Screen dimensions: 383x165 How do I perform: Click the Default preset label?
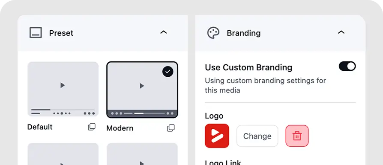tap(40, 127)
